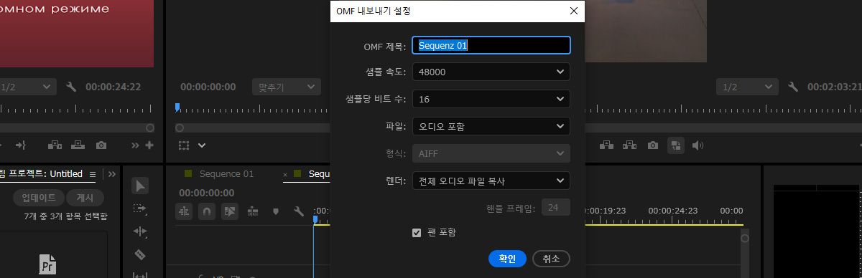This screenshot has height=278, width=862.
Task: Click the Add Marker icon in timeline
Action: (x=276, y=211)
